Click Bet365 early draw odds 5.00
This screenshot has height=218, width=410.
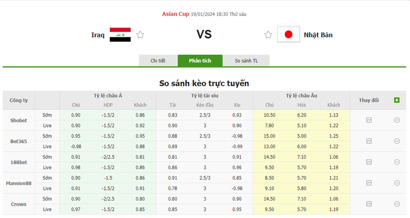(302, 136)
